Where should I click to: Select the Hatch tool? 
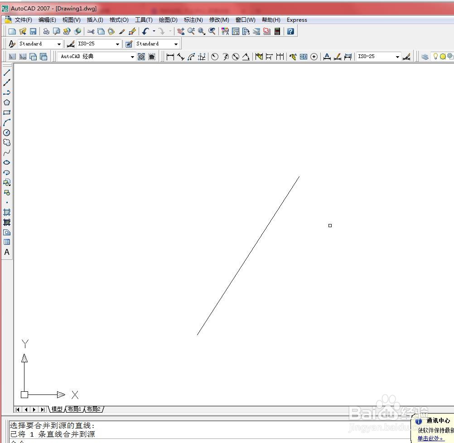click(7, 212)
